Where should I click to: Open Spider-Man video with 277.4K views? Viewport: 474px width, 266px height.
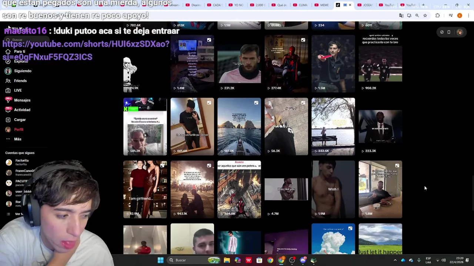click(x=286, y=64)
